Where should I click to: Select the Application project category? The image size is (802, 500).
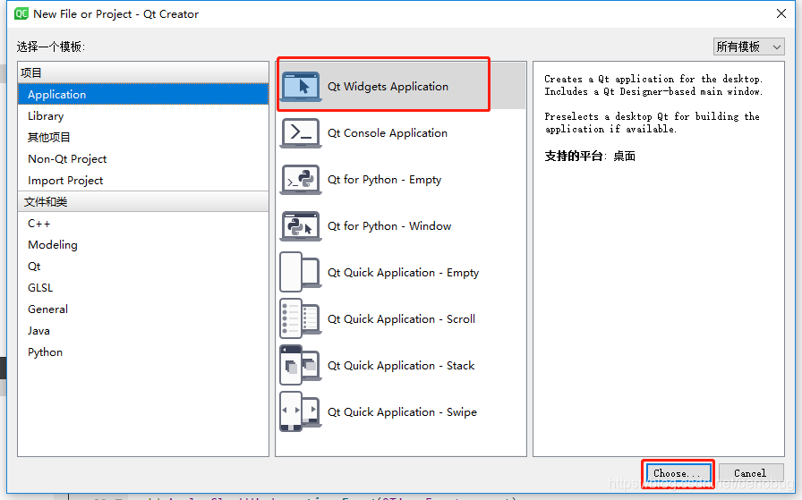click(143, 95)
